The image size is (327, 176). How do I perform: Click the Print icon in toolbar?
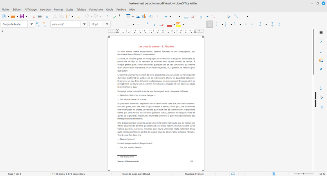pos(40,16)
